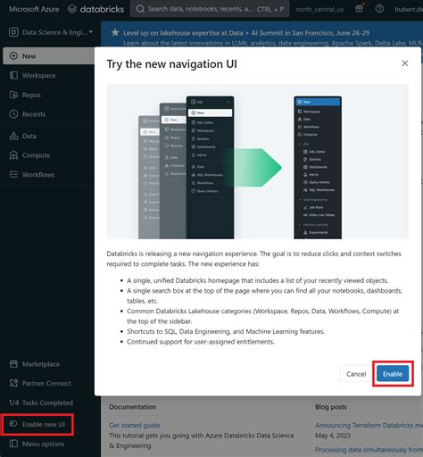Click the May 4, 2023 date text
Viewport: 423px width, 457px height.
(x=333, y=436)
